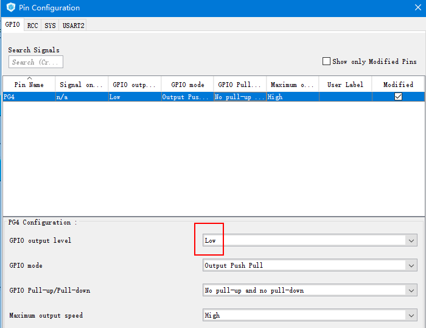Click the User Label column header
The width and height of the screenshot is (426, 328).
point(345,85)
